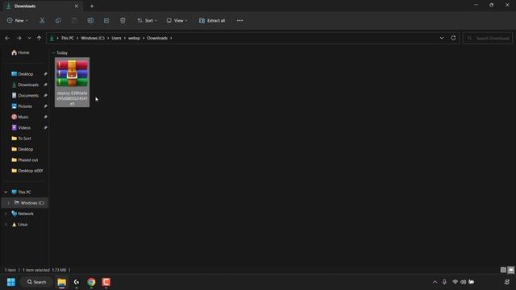Expand the Windows (C:) tree node
The image size is (516, 290).
pyautogui.click(x=9, y=203)
